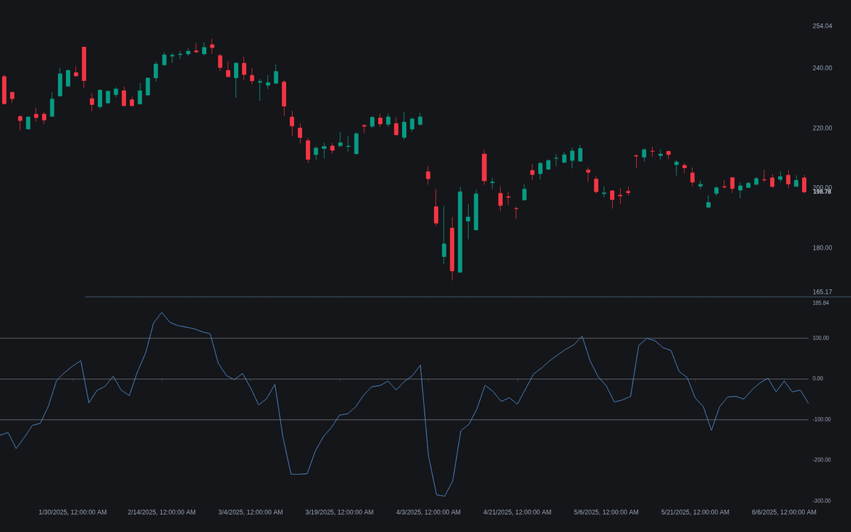Click the 5/6/2025 date label
Viewport: 851px width, 532px height.
click(x=606, y=512)
